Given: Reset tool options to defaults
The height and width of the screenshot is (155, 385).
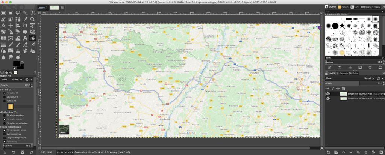Looking at the screenshot, I should [32, 152].
